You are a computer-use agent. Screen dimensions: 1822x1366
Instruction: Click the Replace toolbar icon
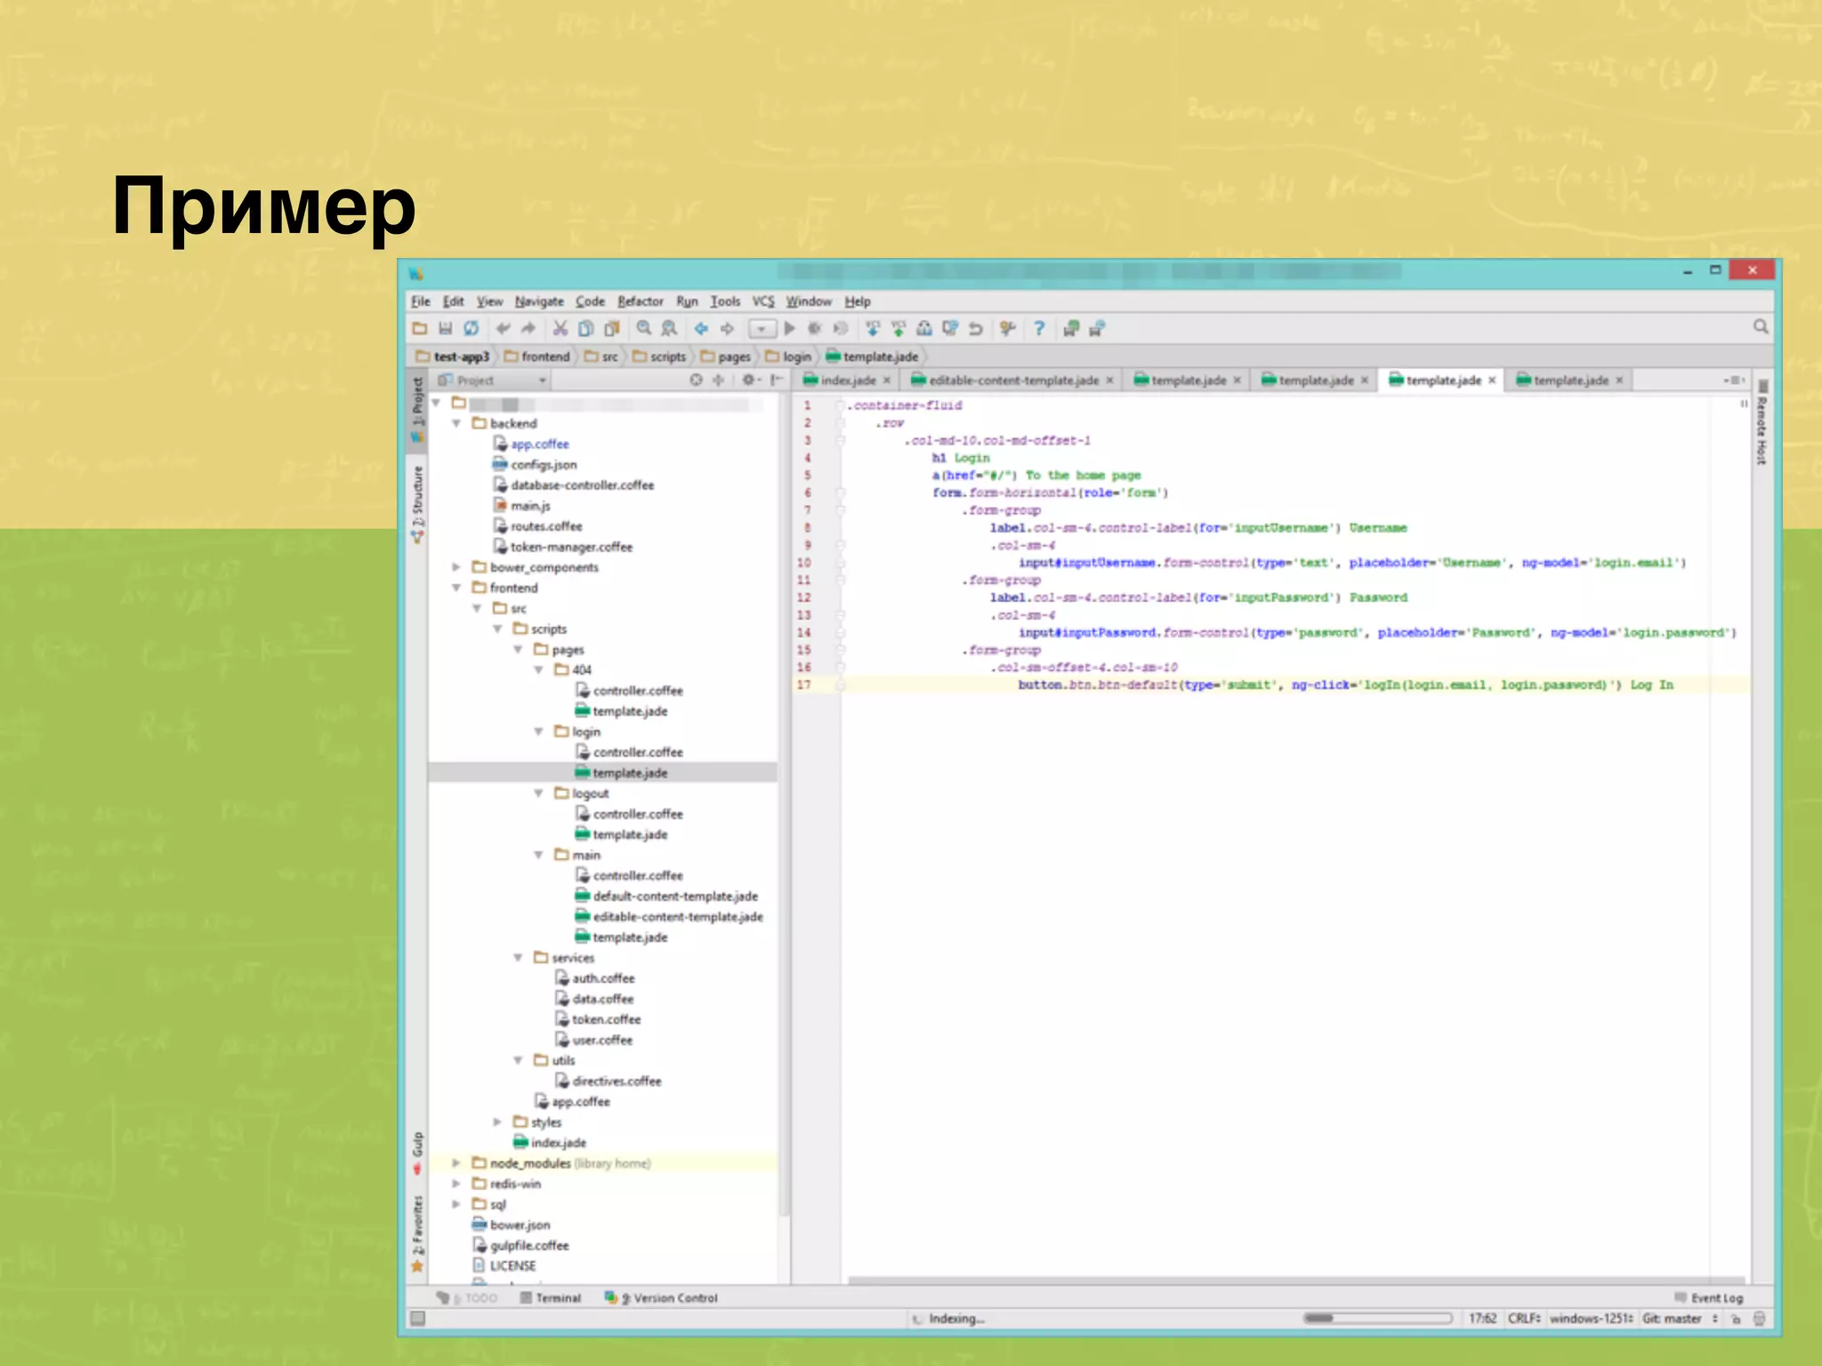pos(670,329)
